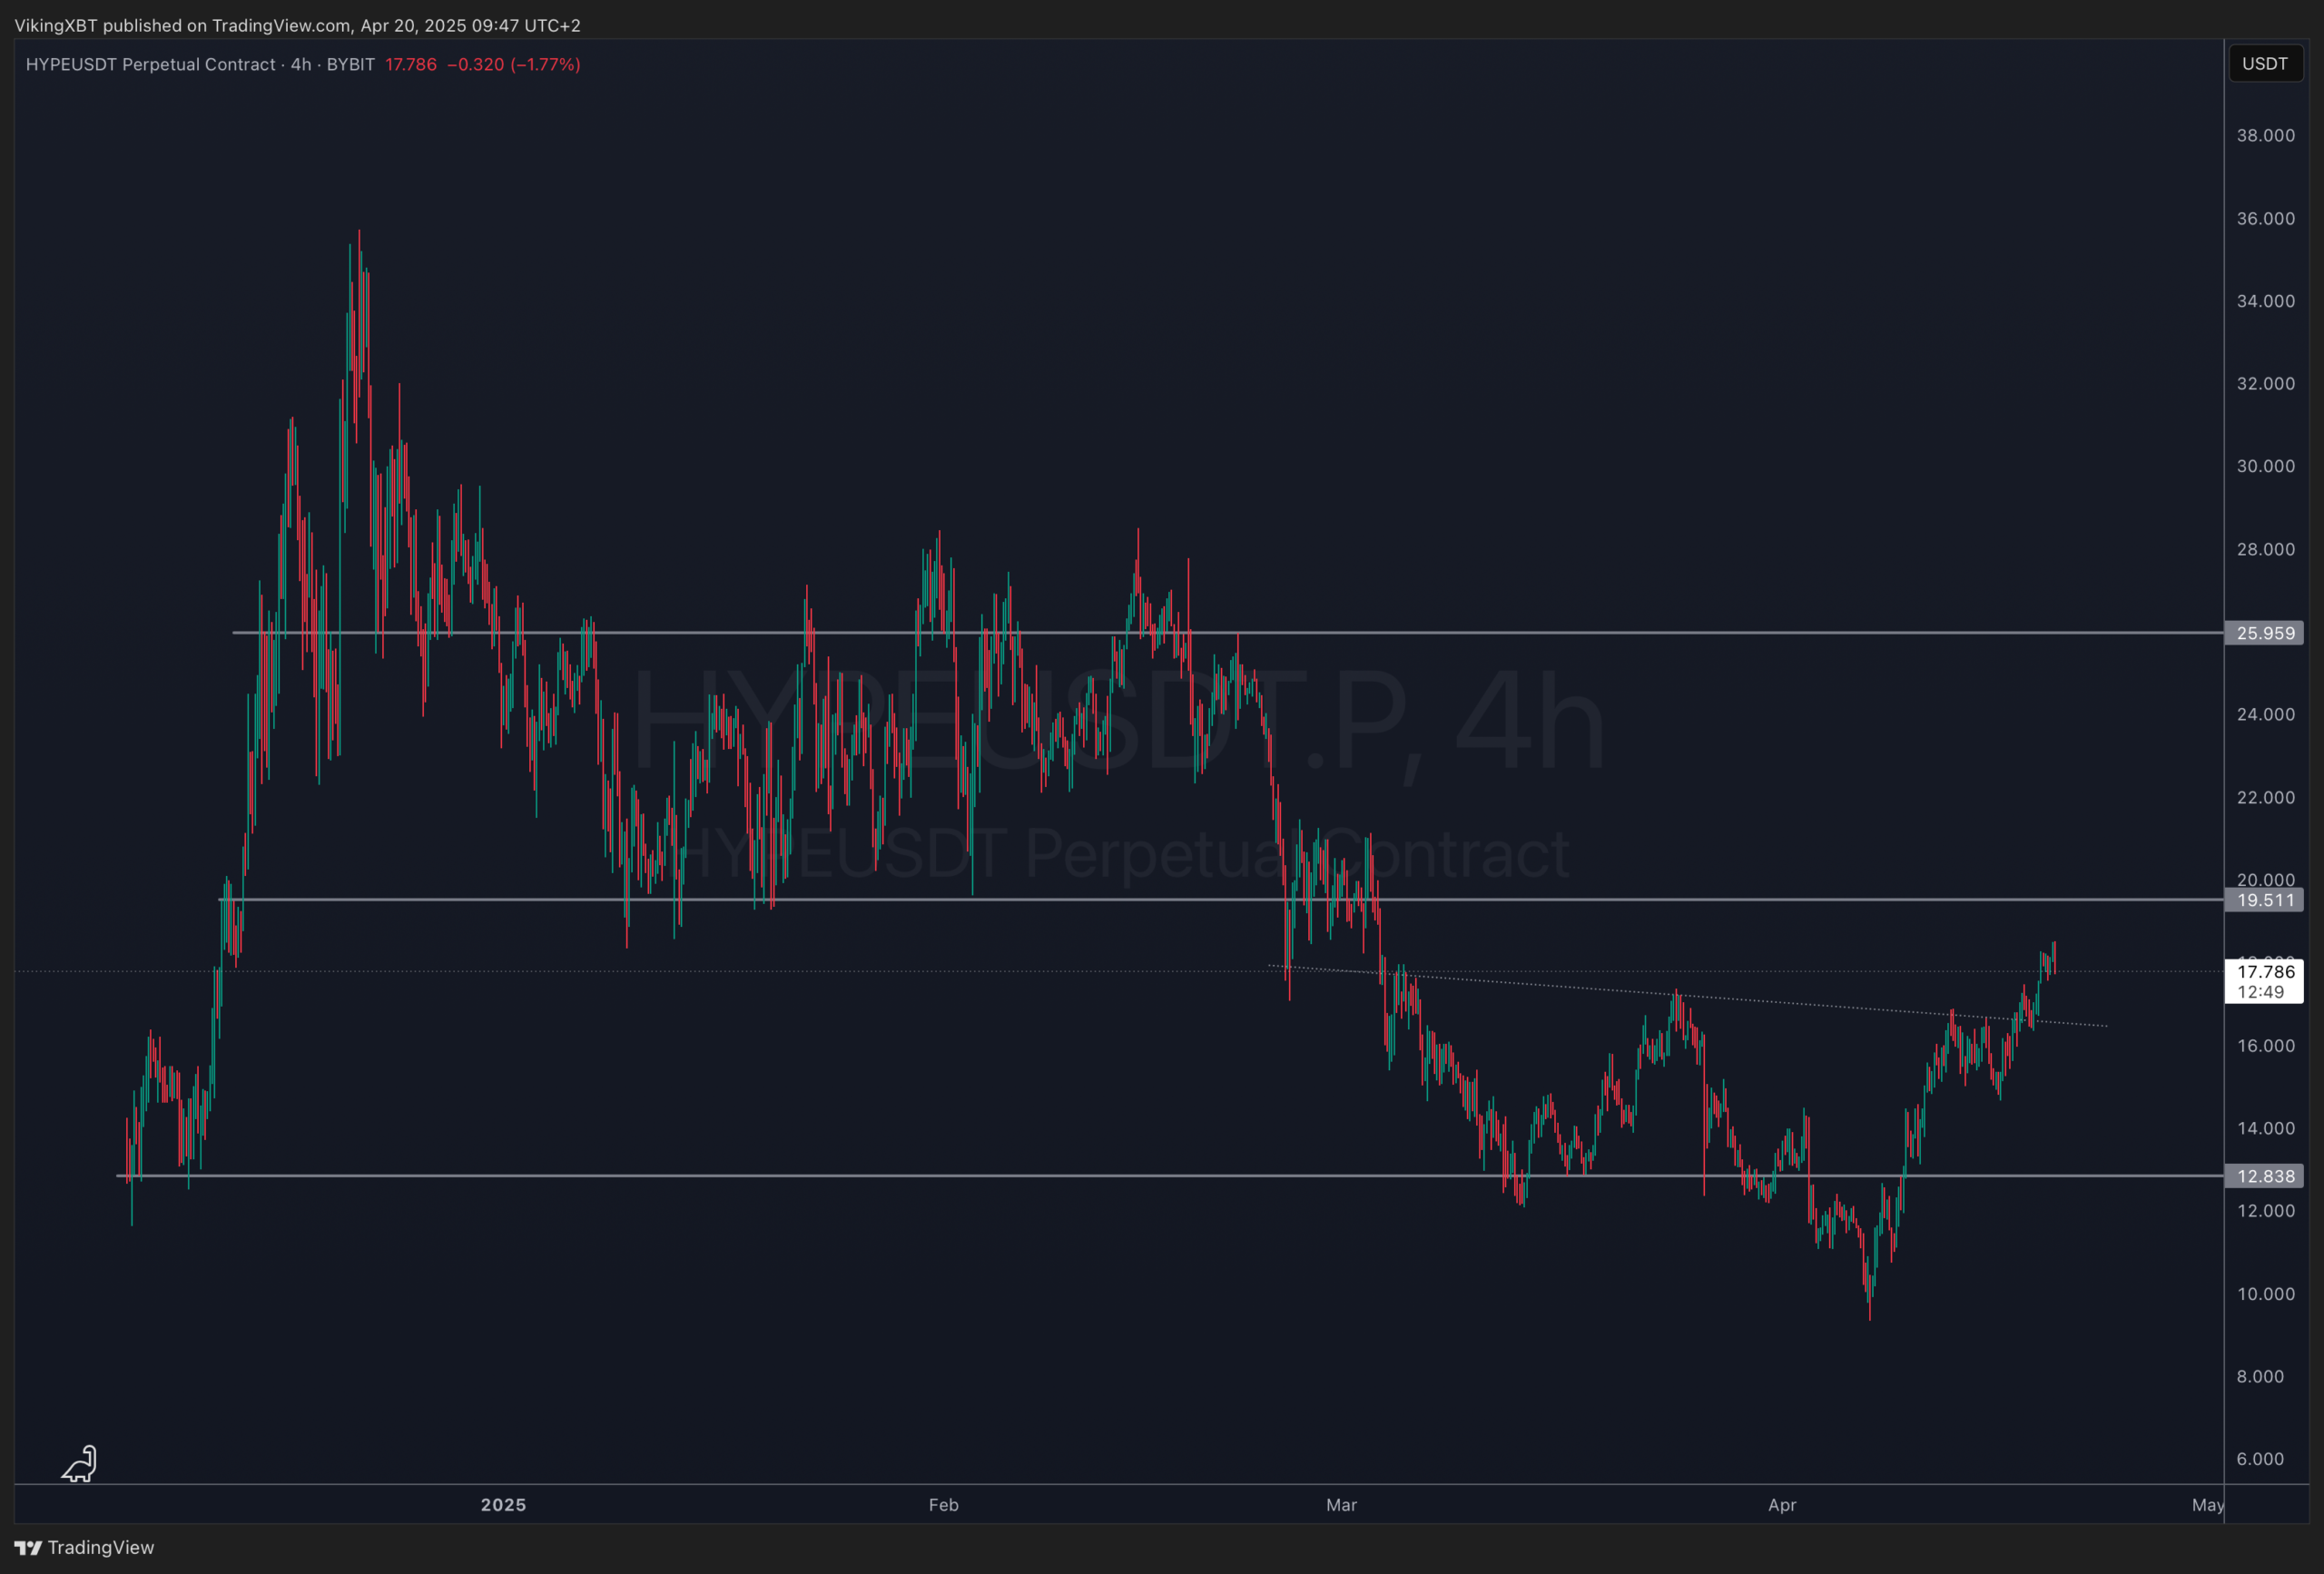Click the 34.000 price axis tick
The width and height of the screenshot is (2324, 1574).
point(2266,301)
